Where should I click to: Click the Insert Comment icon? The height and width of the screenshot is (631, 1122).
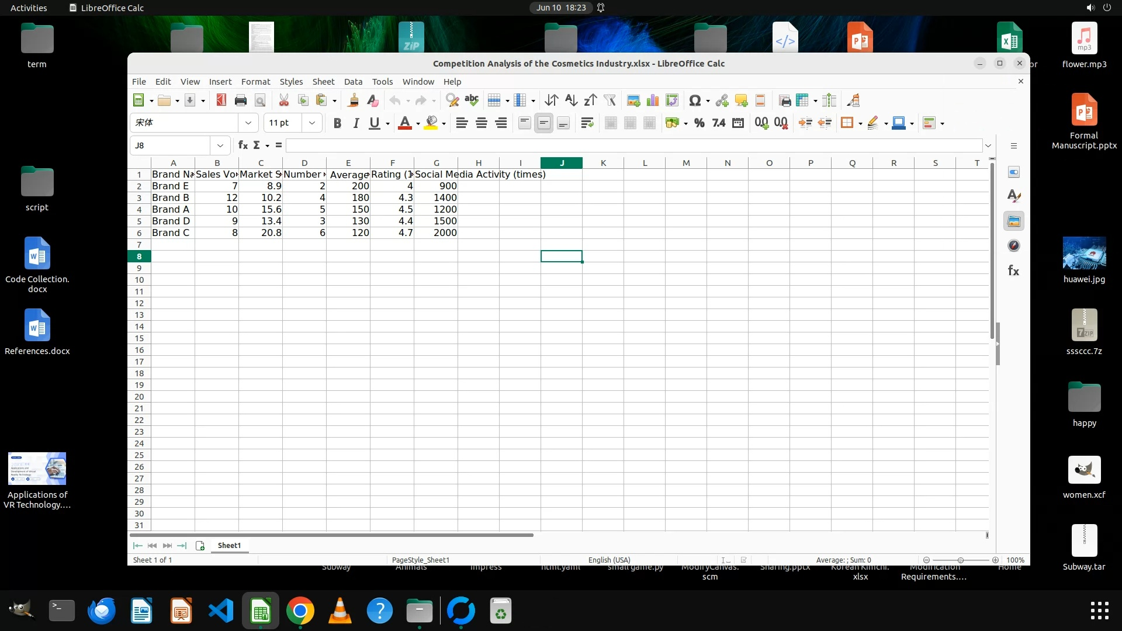741,100
